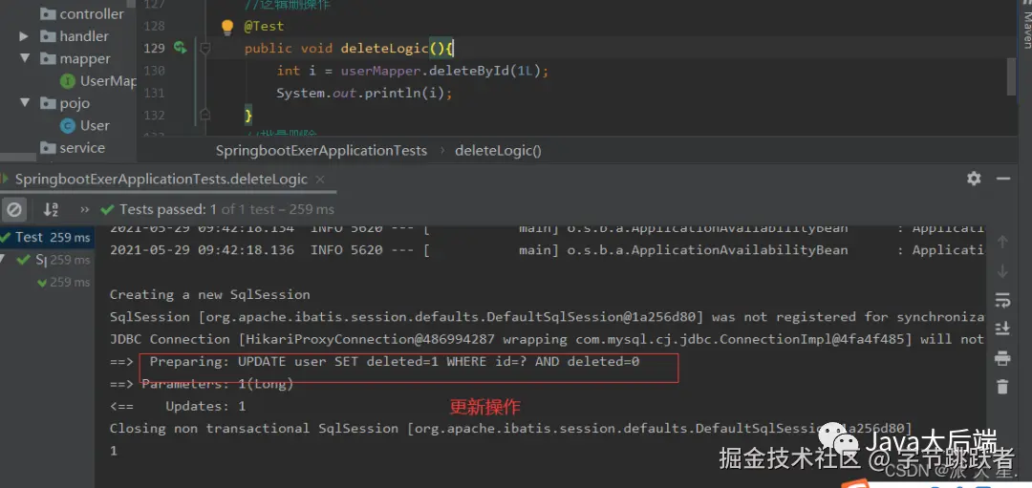Screen dimensions: 1032x488
Task: Clear console with the trash icon
Action: click(1002, 387)
